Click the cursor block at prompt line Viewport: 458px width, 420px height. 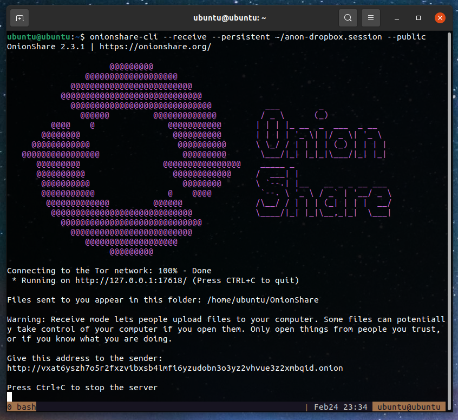[x=9, y=397]
